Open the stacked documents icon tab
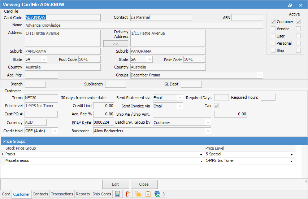The height and width of the screenshot is (199, 308). pos(138,194)
